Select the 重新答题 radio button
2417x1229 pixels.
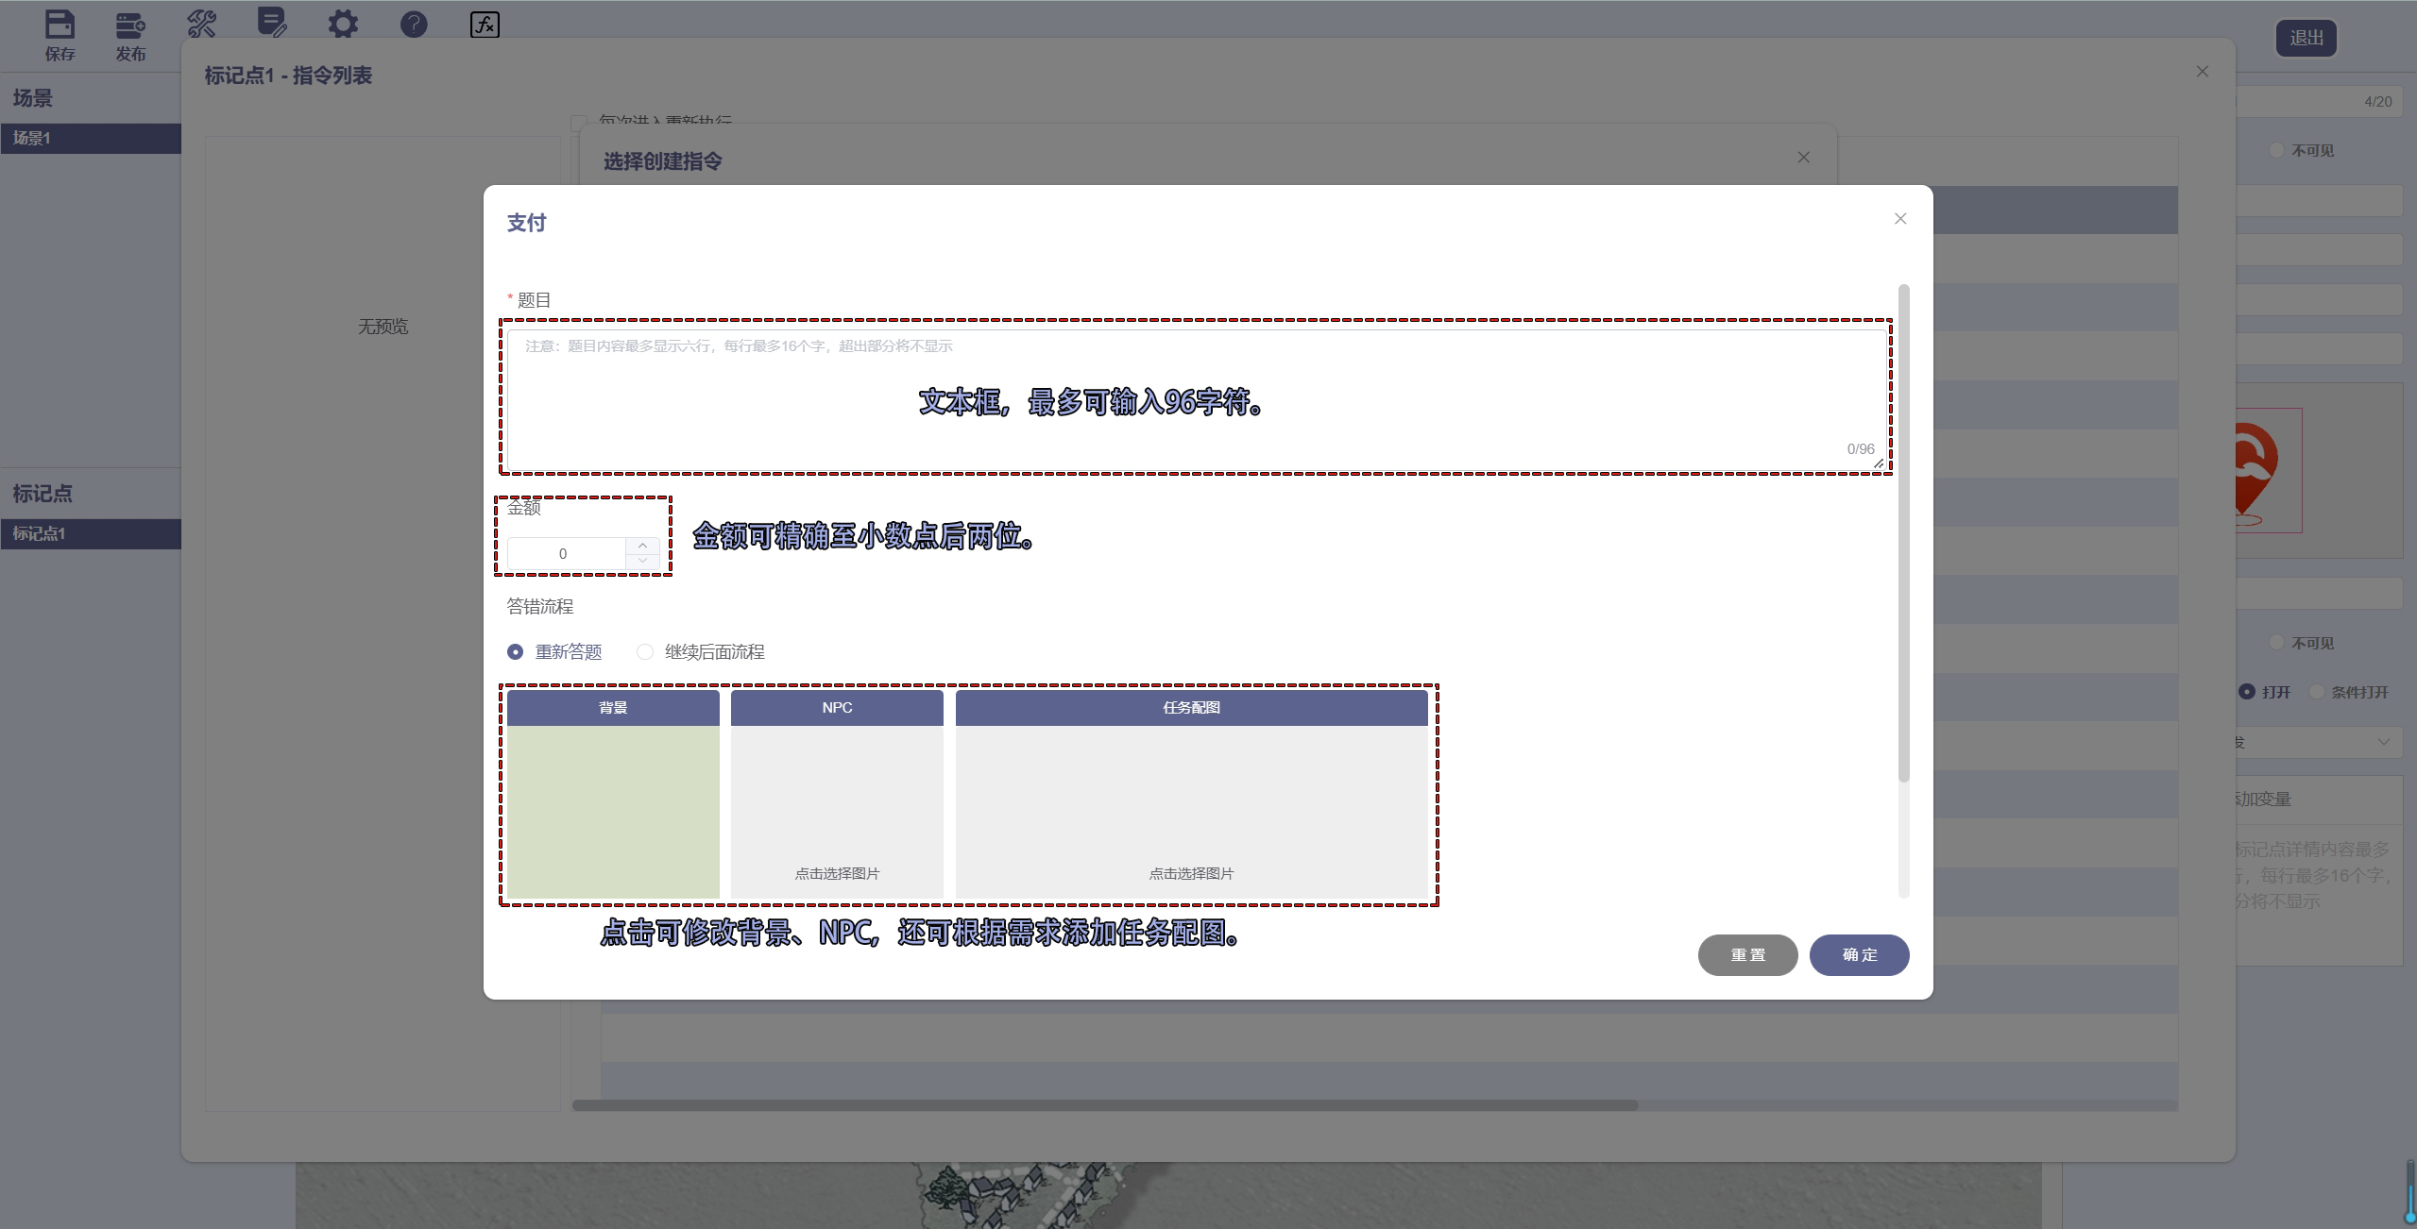click(x=515, y=651)
